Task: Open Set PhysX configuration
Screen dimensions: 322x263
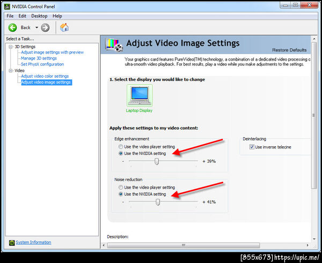Action: point(42,64)
